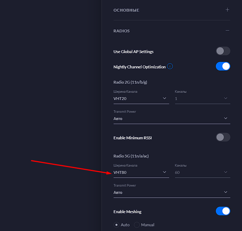Click the Radio 5G Transmit Power chevron

[226, 192]
